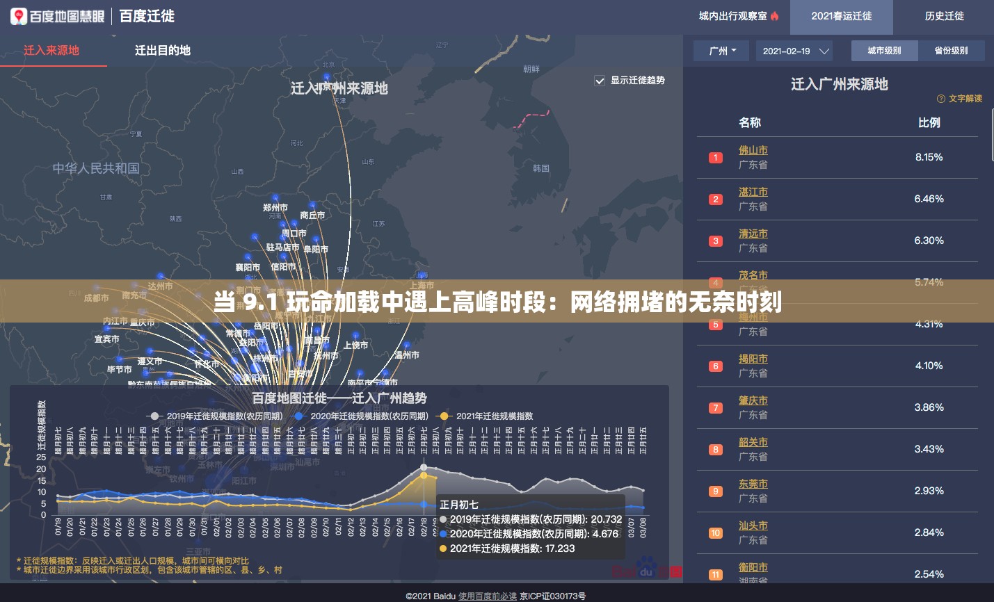The height and width of the screenshot is (602, 994).
Task: Click the 2.54% value for 衡阳市
Action: coord(929,574)
